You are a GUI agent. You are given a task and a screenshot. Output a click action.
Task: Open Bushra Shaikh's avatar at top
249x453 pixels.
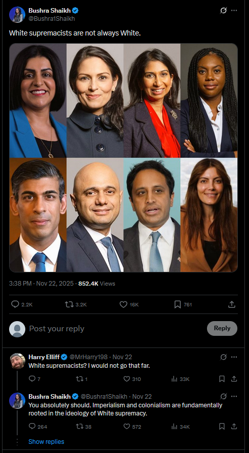(x=17, y=14)
